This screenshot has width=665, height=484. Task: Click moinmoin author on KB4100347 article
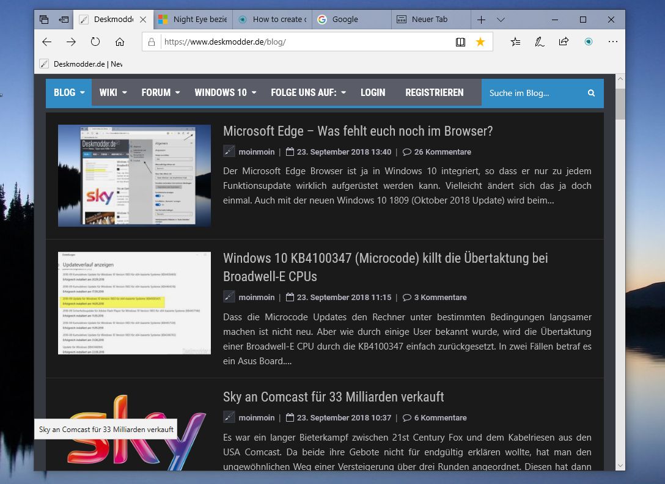(x=256, y=298)
